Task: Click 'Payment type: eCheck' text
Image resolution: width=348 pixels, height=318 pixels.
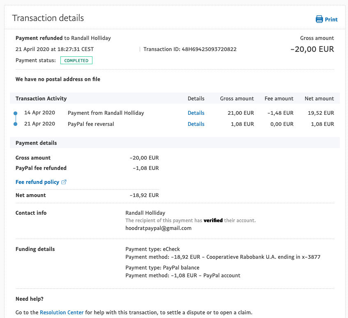Action: [x=152, y=249]
